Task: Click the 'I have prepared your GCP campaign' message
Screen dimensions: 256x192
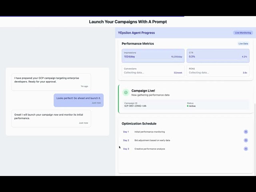Action: [51, 82]
